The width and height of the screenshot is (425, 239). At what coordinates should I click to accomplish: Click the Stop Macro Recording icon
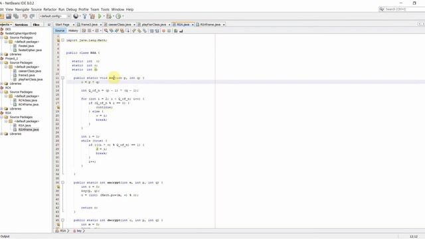pos(169,31)
